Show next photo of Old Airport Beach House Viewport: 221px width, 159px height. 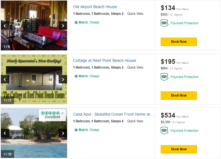63,26
